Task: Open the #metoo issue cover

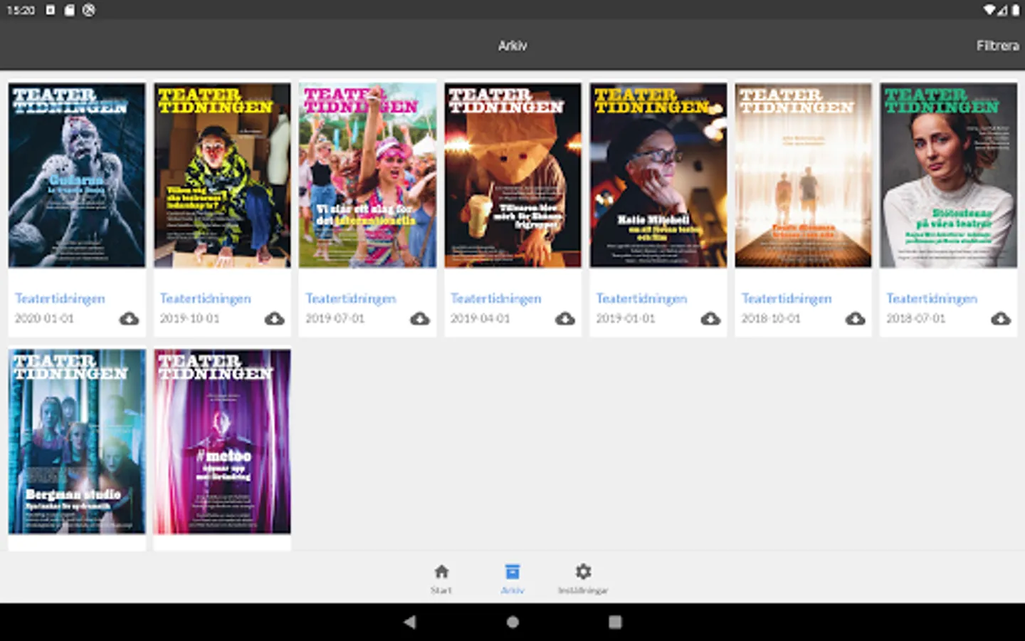Action: click(222, 442)
